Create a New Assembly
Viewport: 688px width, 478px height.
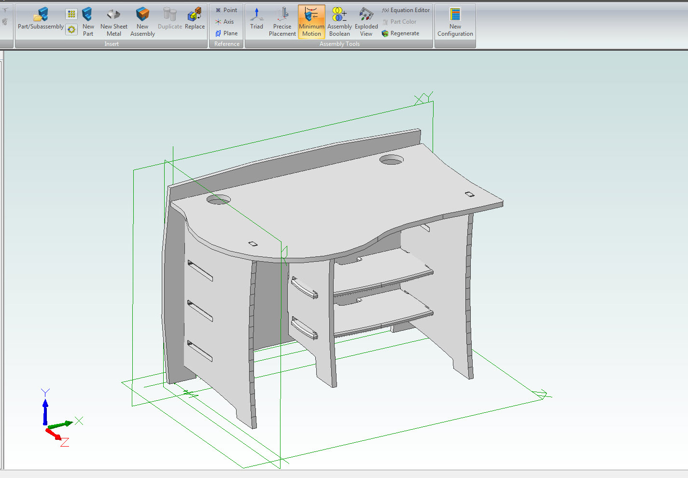click(142, 22)
